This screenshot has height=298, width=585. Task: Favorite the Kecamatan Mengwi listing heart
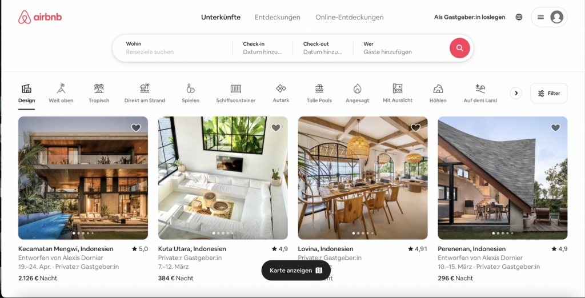tap(136, 128)
